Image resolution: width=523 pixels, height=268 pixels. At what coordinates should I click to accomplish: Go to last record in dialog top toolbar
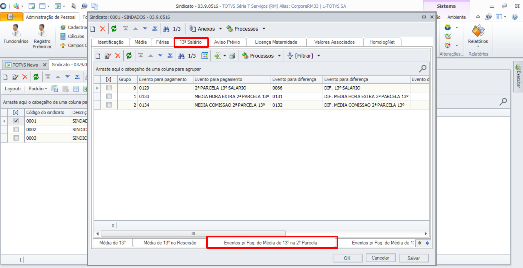click(155, 28)
